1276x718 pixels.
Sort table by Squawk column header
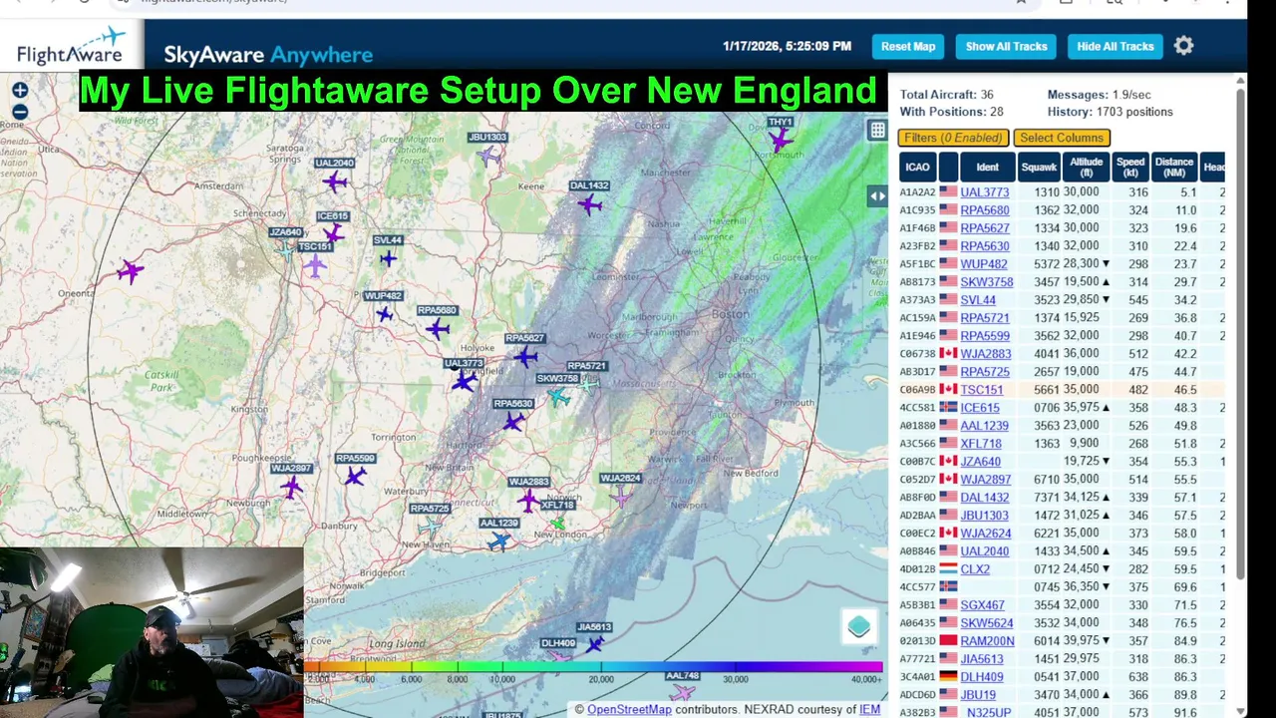(1039, 168)
